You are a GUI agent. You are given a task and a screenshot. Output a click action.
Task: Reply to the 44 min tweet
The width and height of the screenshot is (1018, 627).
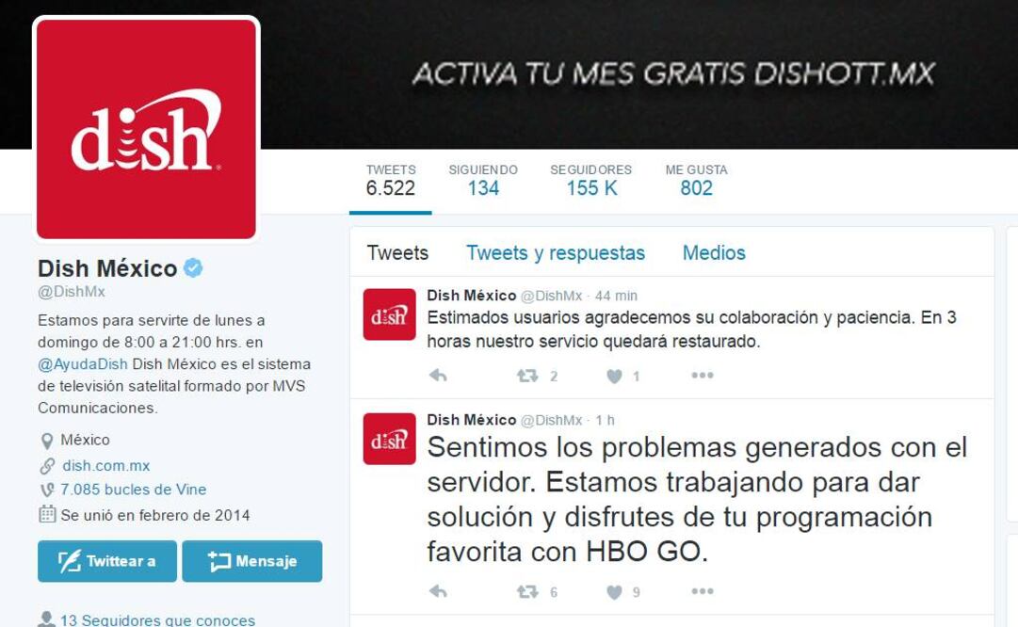(x=438, y=375)
